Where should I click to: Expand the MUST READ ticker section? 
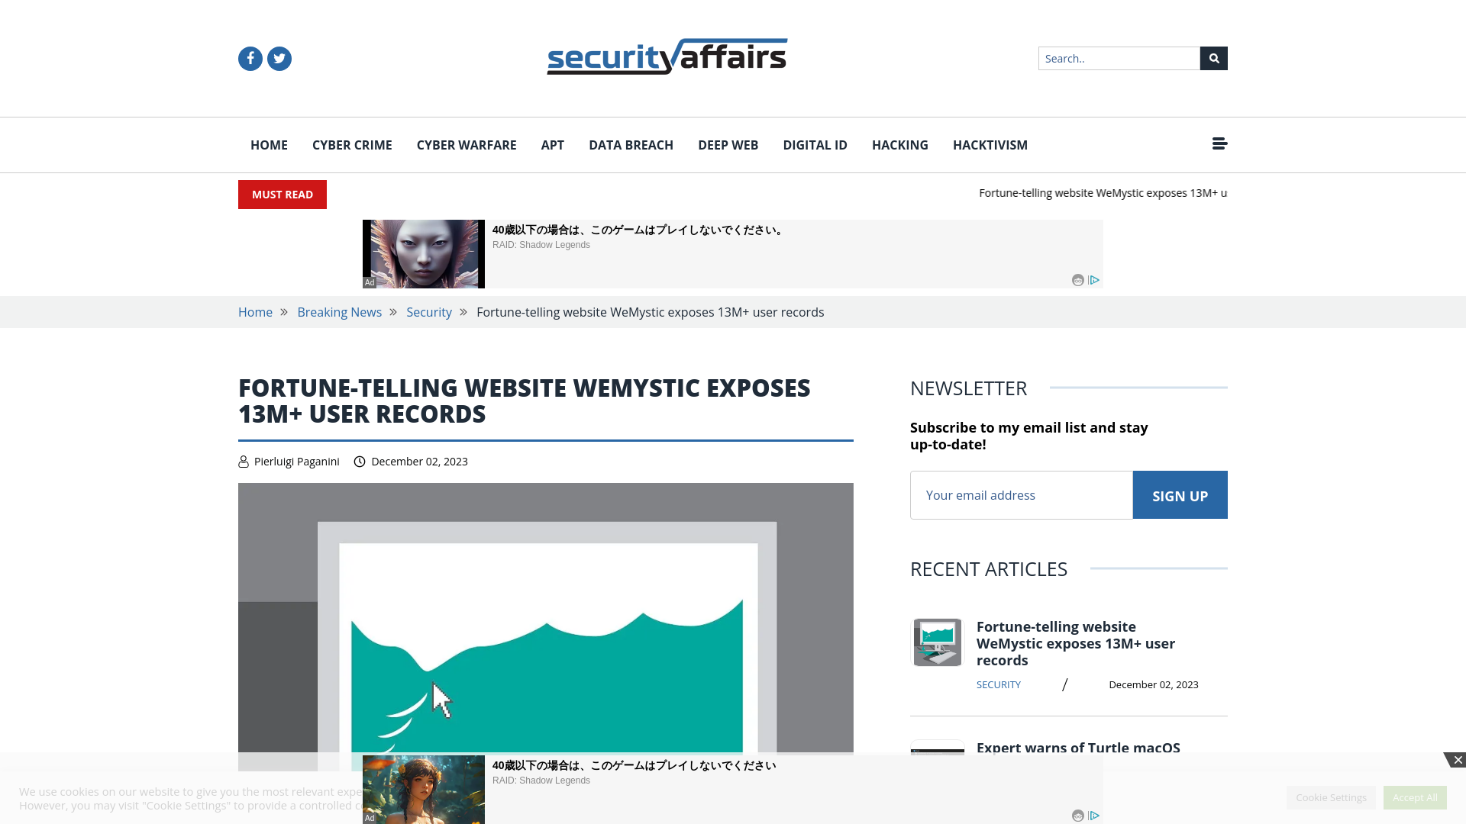282,195
